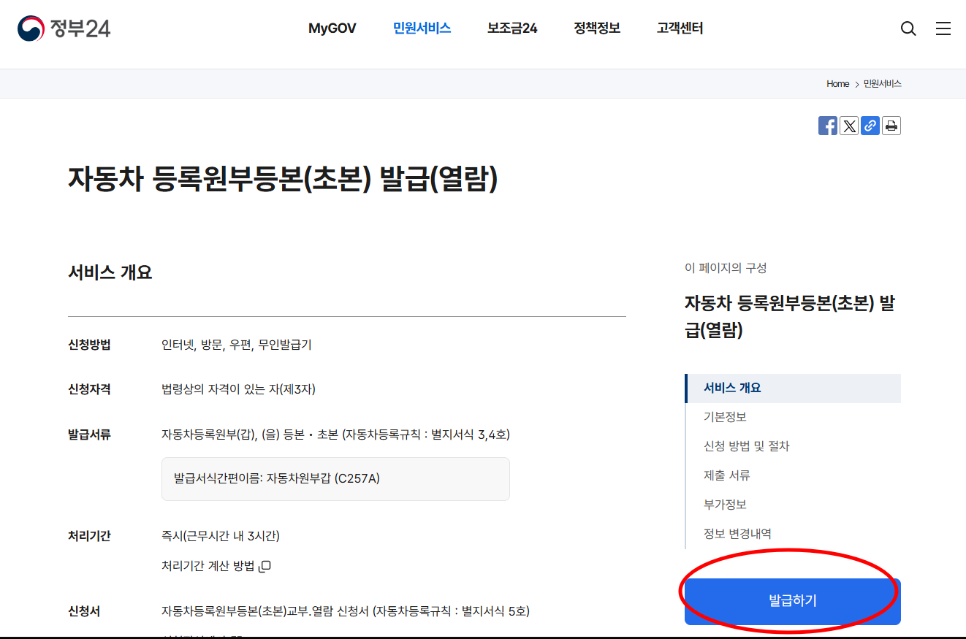
Task: Click the 신청자격 label
Action: pos(89,389)
